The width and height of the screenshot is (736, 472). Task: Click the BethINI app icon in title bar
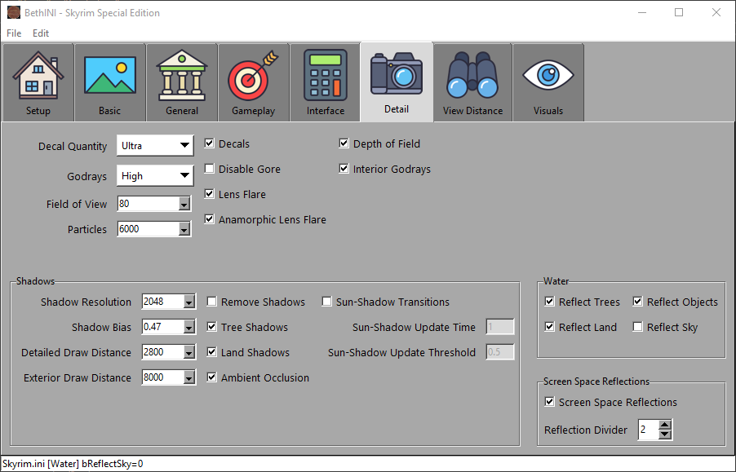(x=14, y=13)
